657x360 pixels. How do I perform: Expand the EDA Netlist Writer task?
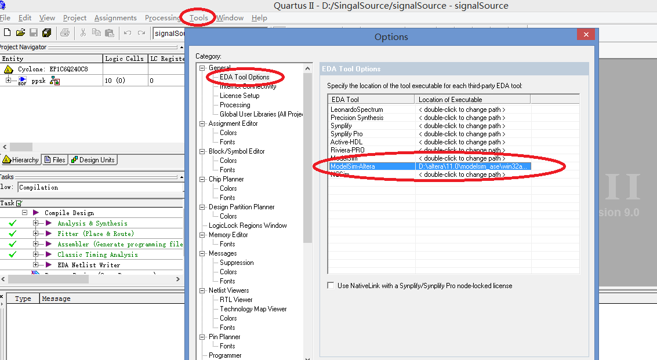tap(35, 264)
